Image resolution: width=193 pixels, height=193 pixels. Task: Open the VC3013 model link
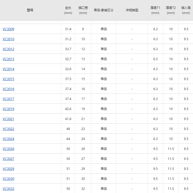click(x=8, y=59)
